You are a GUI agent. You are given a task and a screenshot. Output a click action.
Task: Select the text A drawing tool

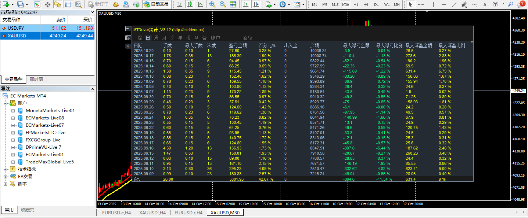(x=485, y=4)
